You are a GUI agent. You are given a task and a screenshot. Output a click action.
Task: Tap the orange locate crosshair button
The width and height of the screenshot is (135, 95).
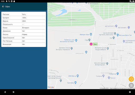coord(131,79)
